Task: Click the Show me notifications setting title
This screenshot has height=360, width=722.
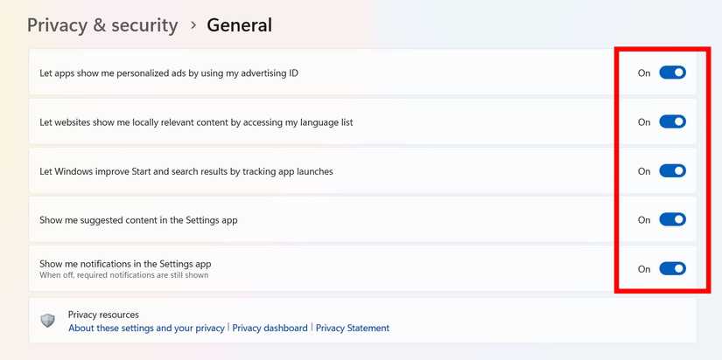Action: [x=125, y=264]
